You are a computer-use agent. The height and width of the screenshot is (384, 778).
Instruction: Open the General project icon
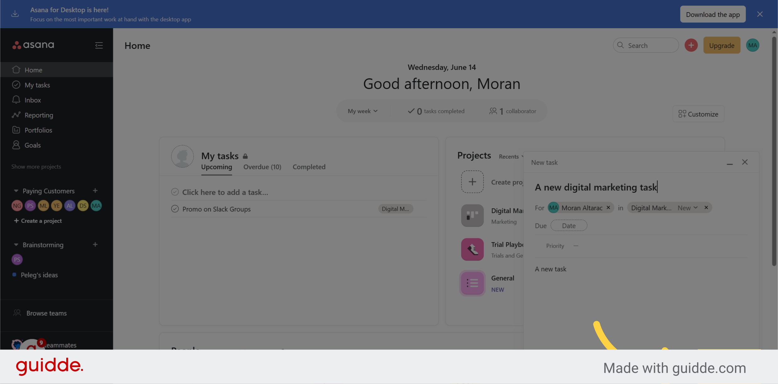click(x=472, y=283)
